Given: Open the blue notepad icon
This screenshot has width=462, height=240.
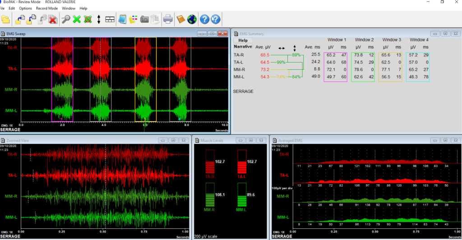Looking at the screenshot, I should 122,19.
